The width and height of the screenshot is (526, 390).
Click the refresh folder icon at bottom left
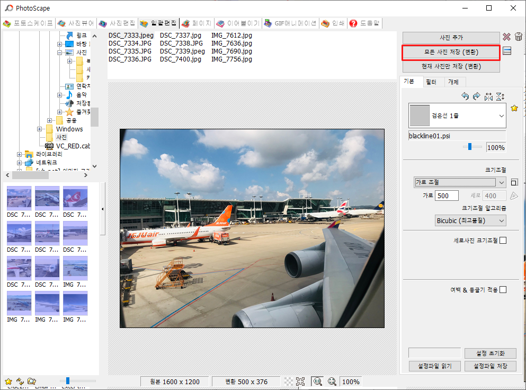20,382
